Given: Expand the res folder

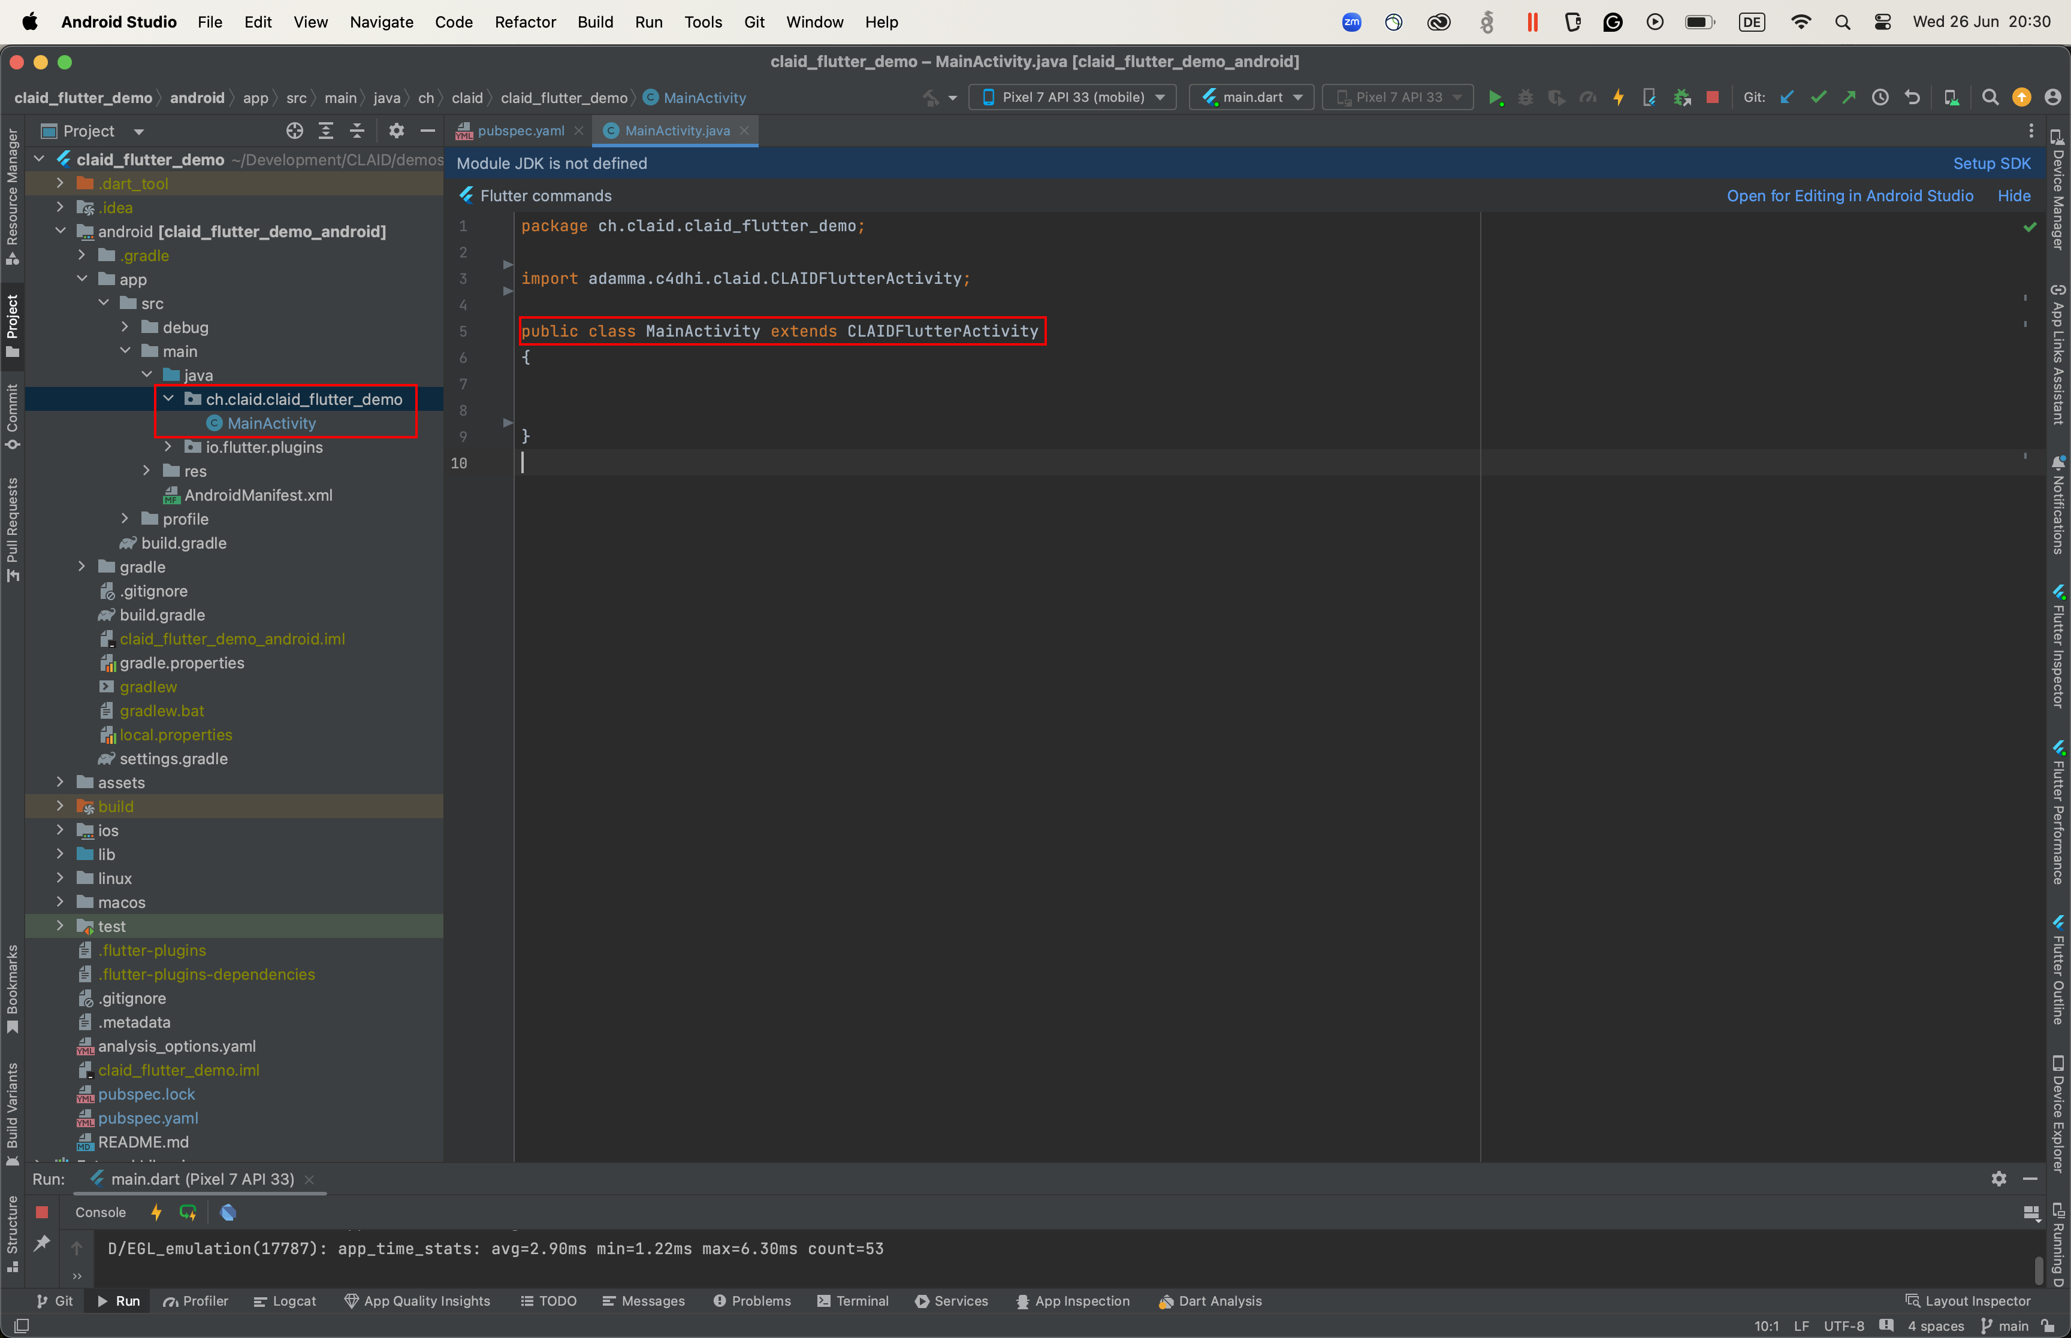Looking at the screenshot, I should coord(147,471).
